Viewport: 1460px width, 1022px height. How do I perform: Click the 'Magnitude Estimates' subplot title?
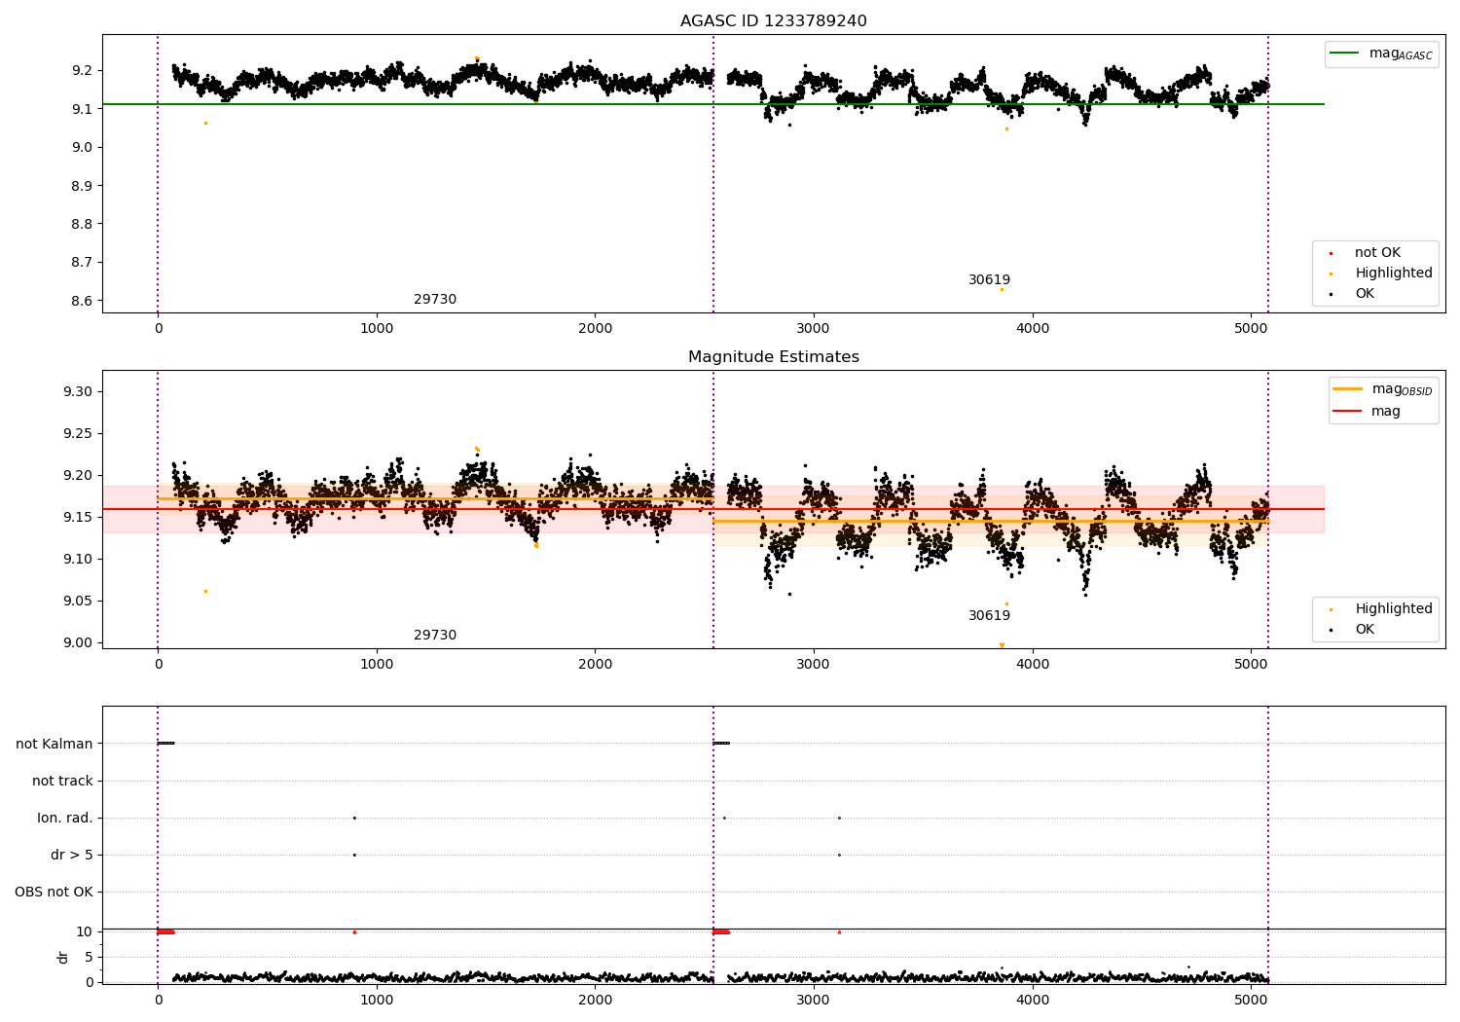[773, 357]
